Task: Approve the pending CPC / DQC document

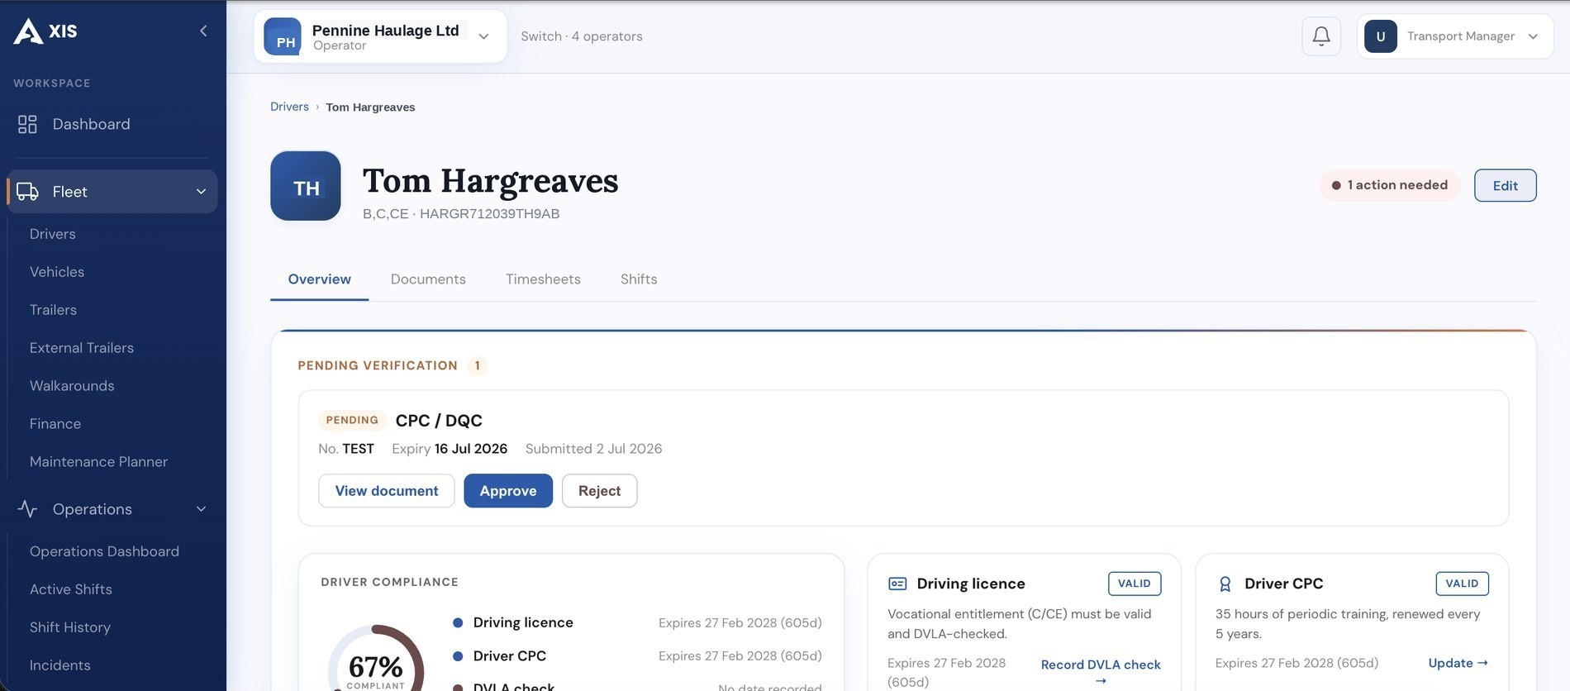Action: 508,491
